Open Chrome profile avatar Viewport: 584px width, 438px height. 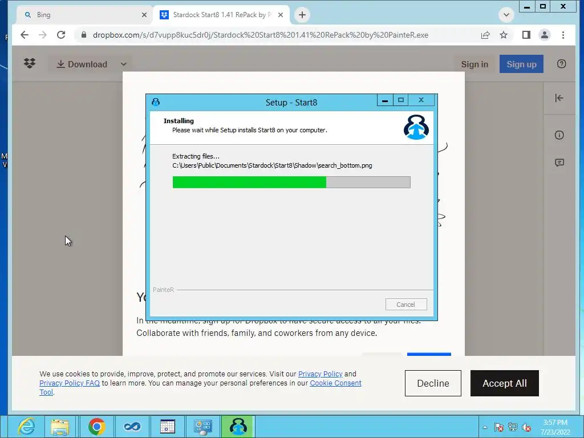(x=545, y=35)
